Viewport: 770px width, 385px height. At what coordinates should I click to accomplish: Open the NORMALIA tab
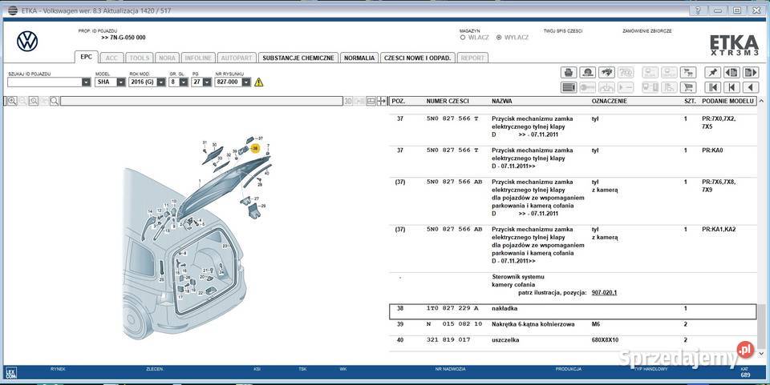click(x=359, y=58)
